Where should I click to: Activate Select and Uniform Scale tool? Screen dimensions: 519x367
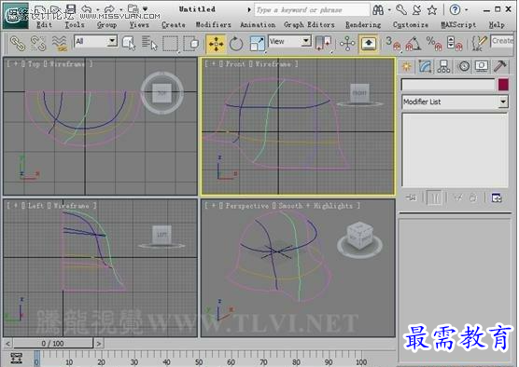[258, 43]
